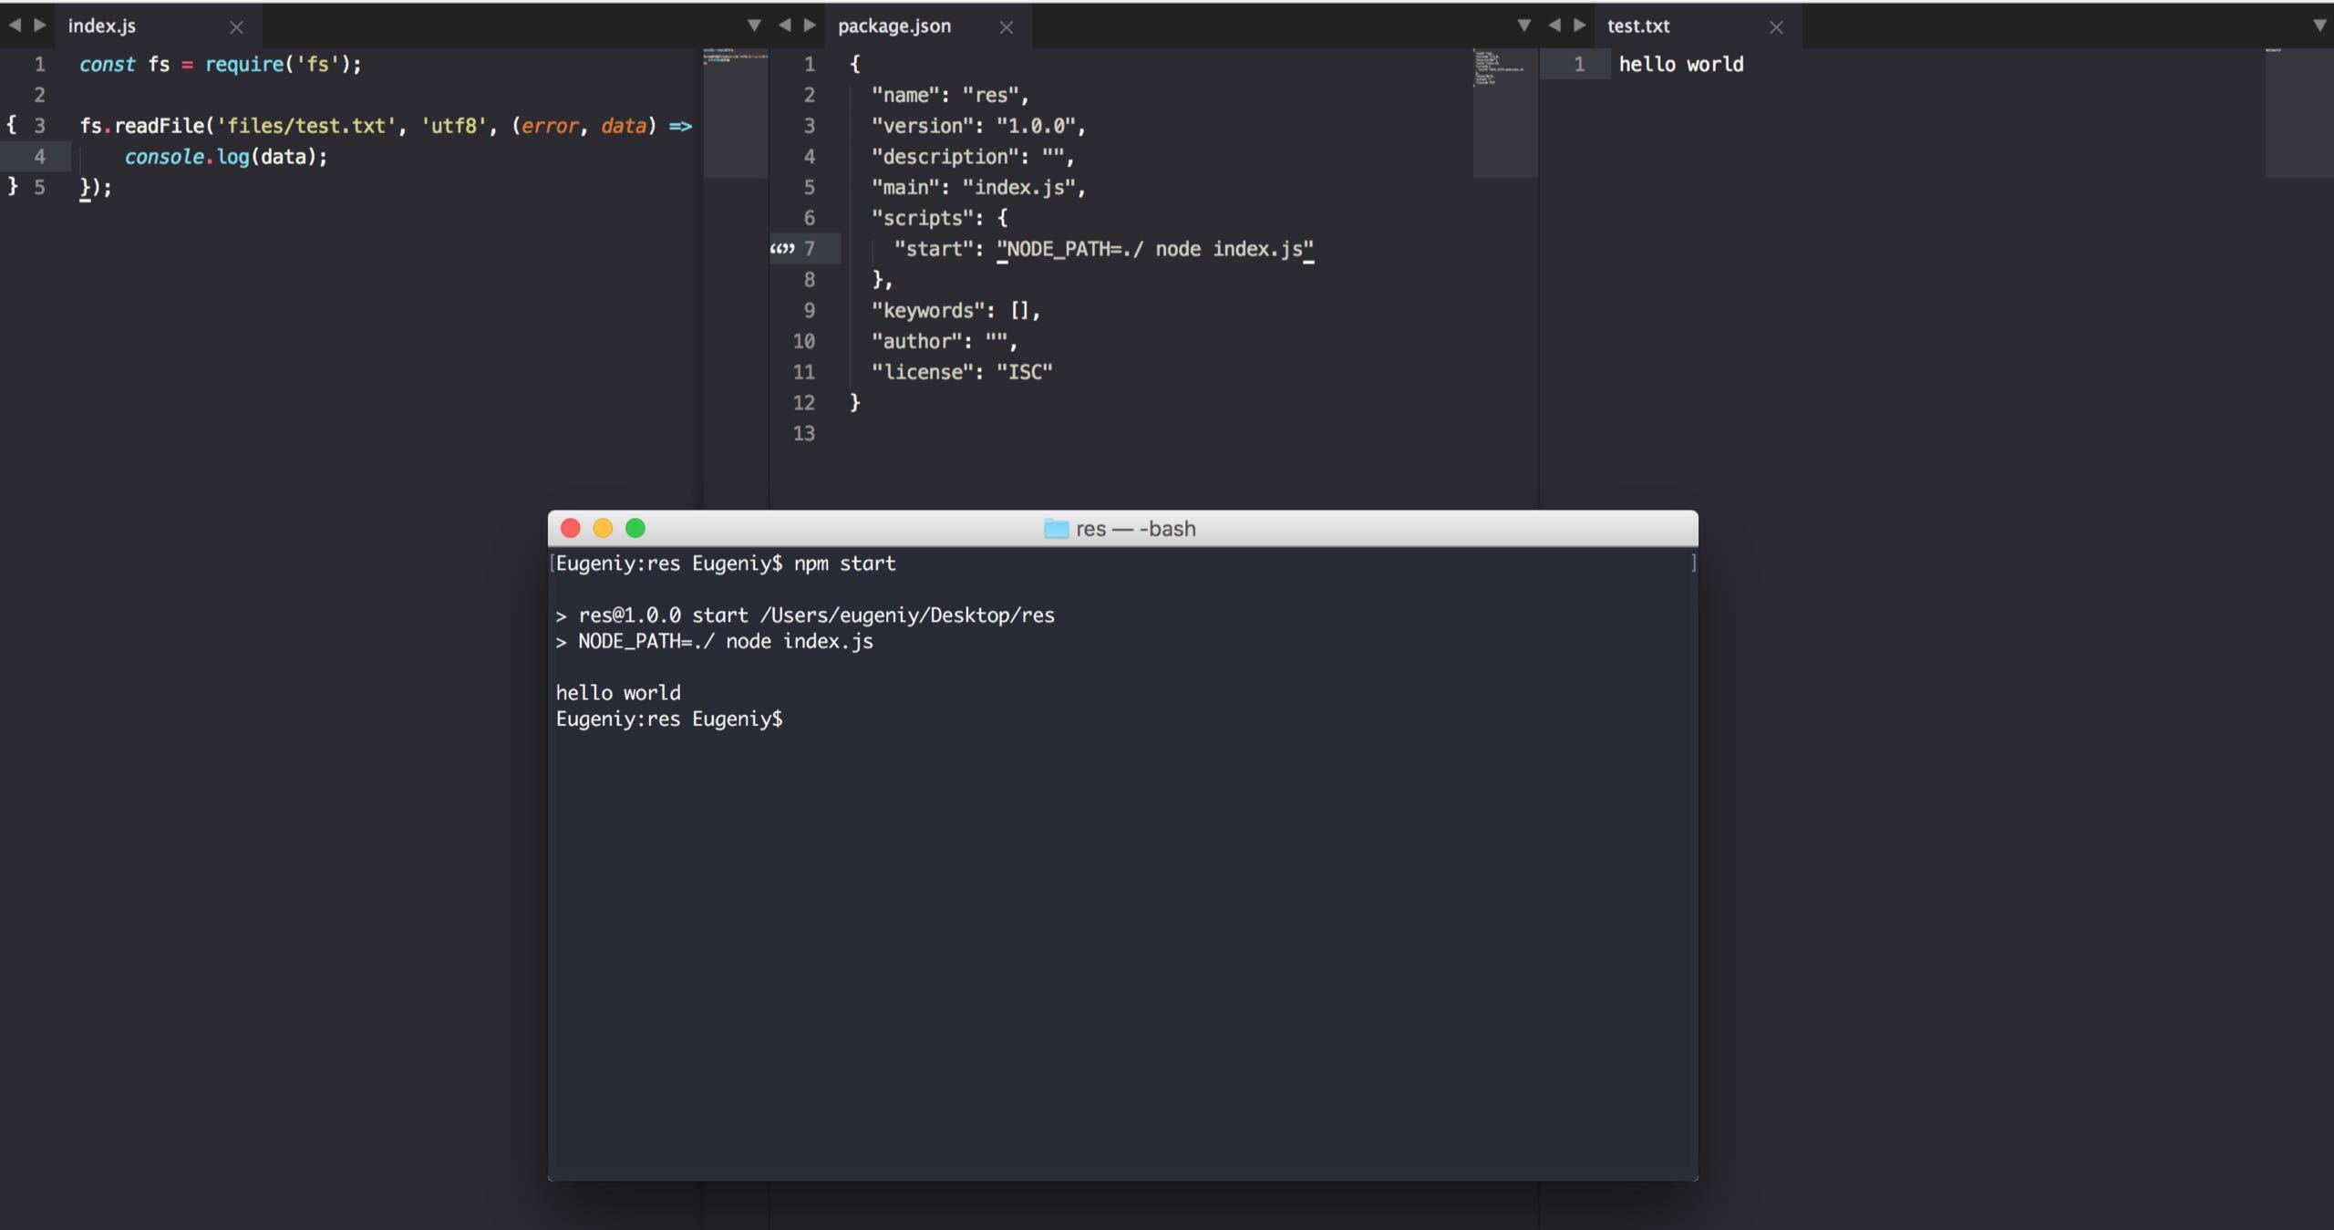Close the index.js tab
Viewport: 2334px width, 1230px height.
[x=236, y=27]
